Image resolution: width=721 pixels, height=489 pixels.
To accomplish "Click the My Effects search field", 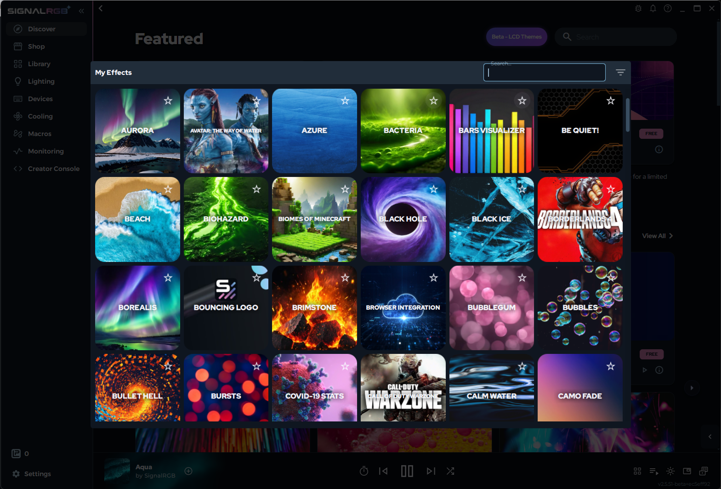I will (x=544, y=72).
